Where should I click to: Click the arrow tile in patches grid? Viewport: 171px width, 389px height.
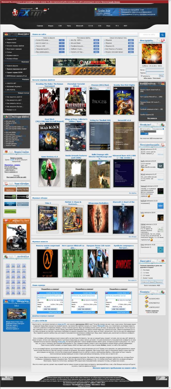coord(19,293)
